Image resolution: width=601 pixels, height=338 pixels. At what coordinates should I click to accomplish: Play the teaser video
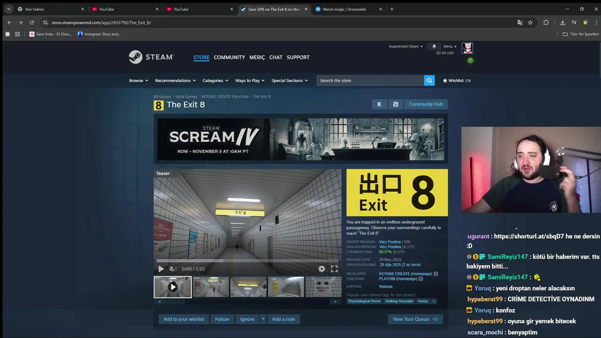coord(161,269)
